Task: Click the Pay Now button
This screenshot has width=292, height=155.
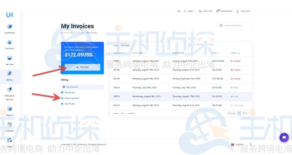Action: 82,67
